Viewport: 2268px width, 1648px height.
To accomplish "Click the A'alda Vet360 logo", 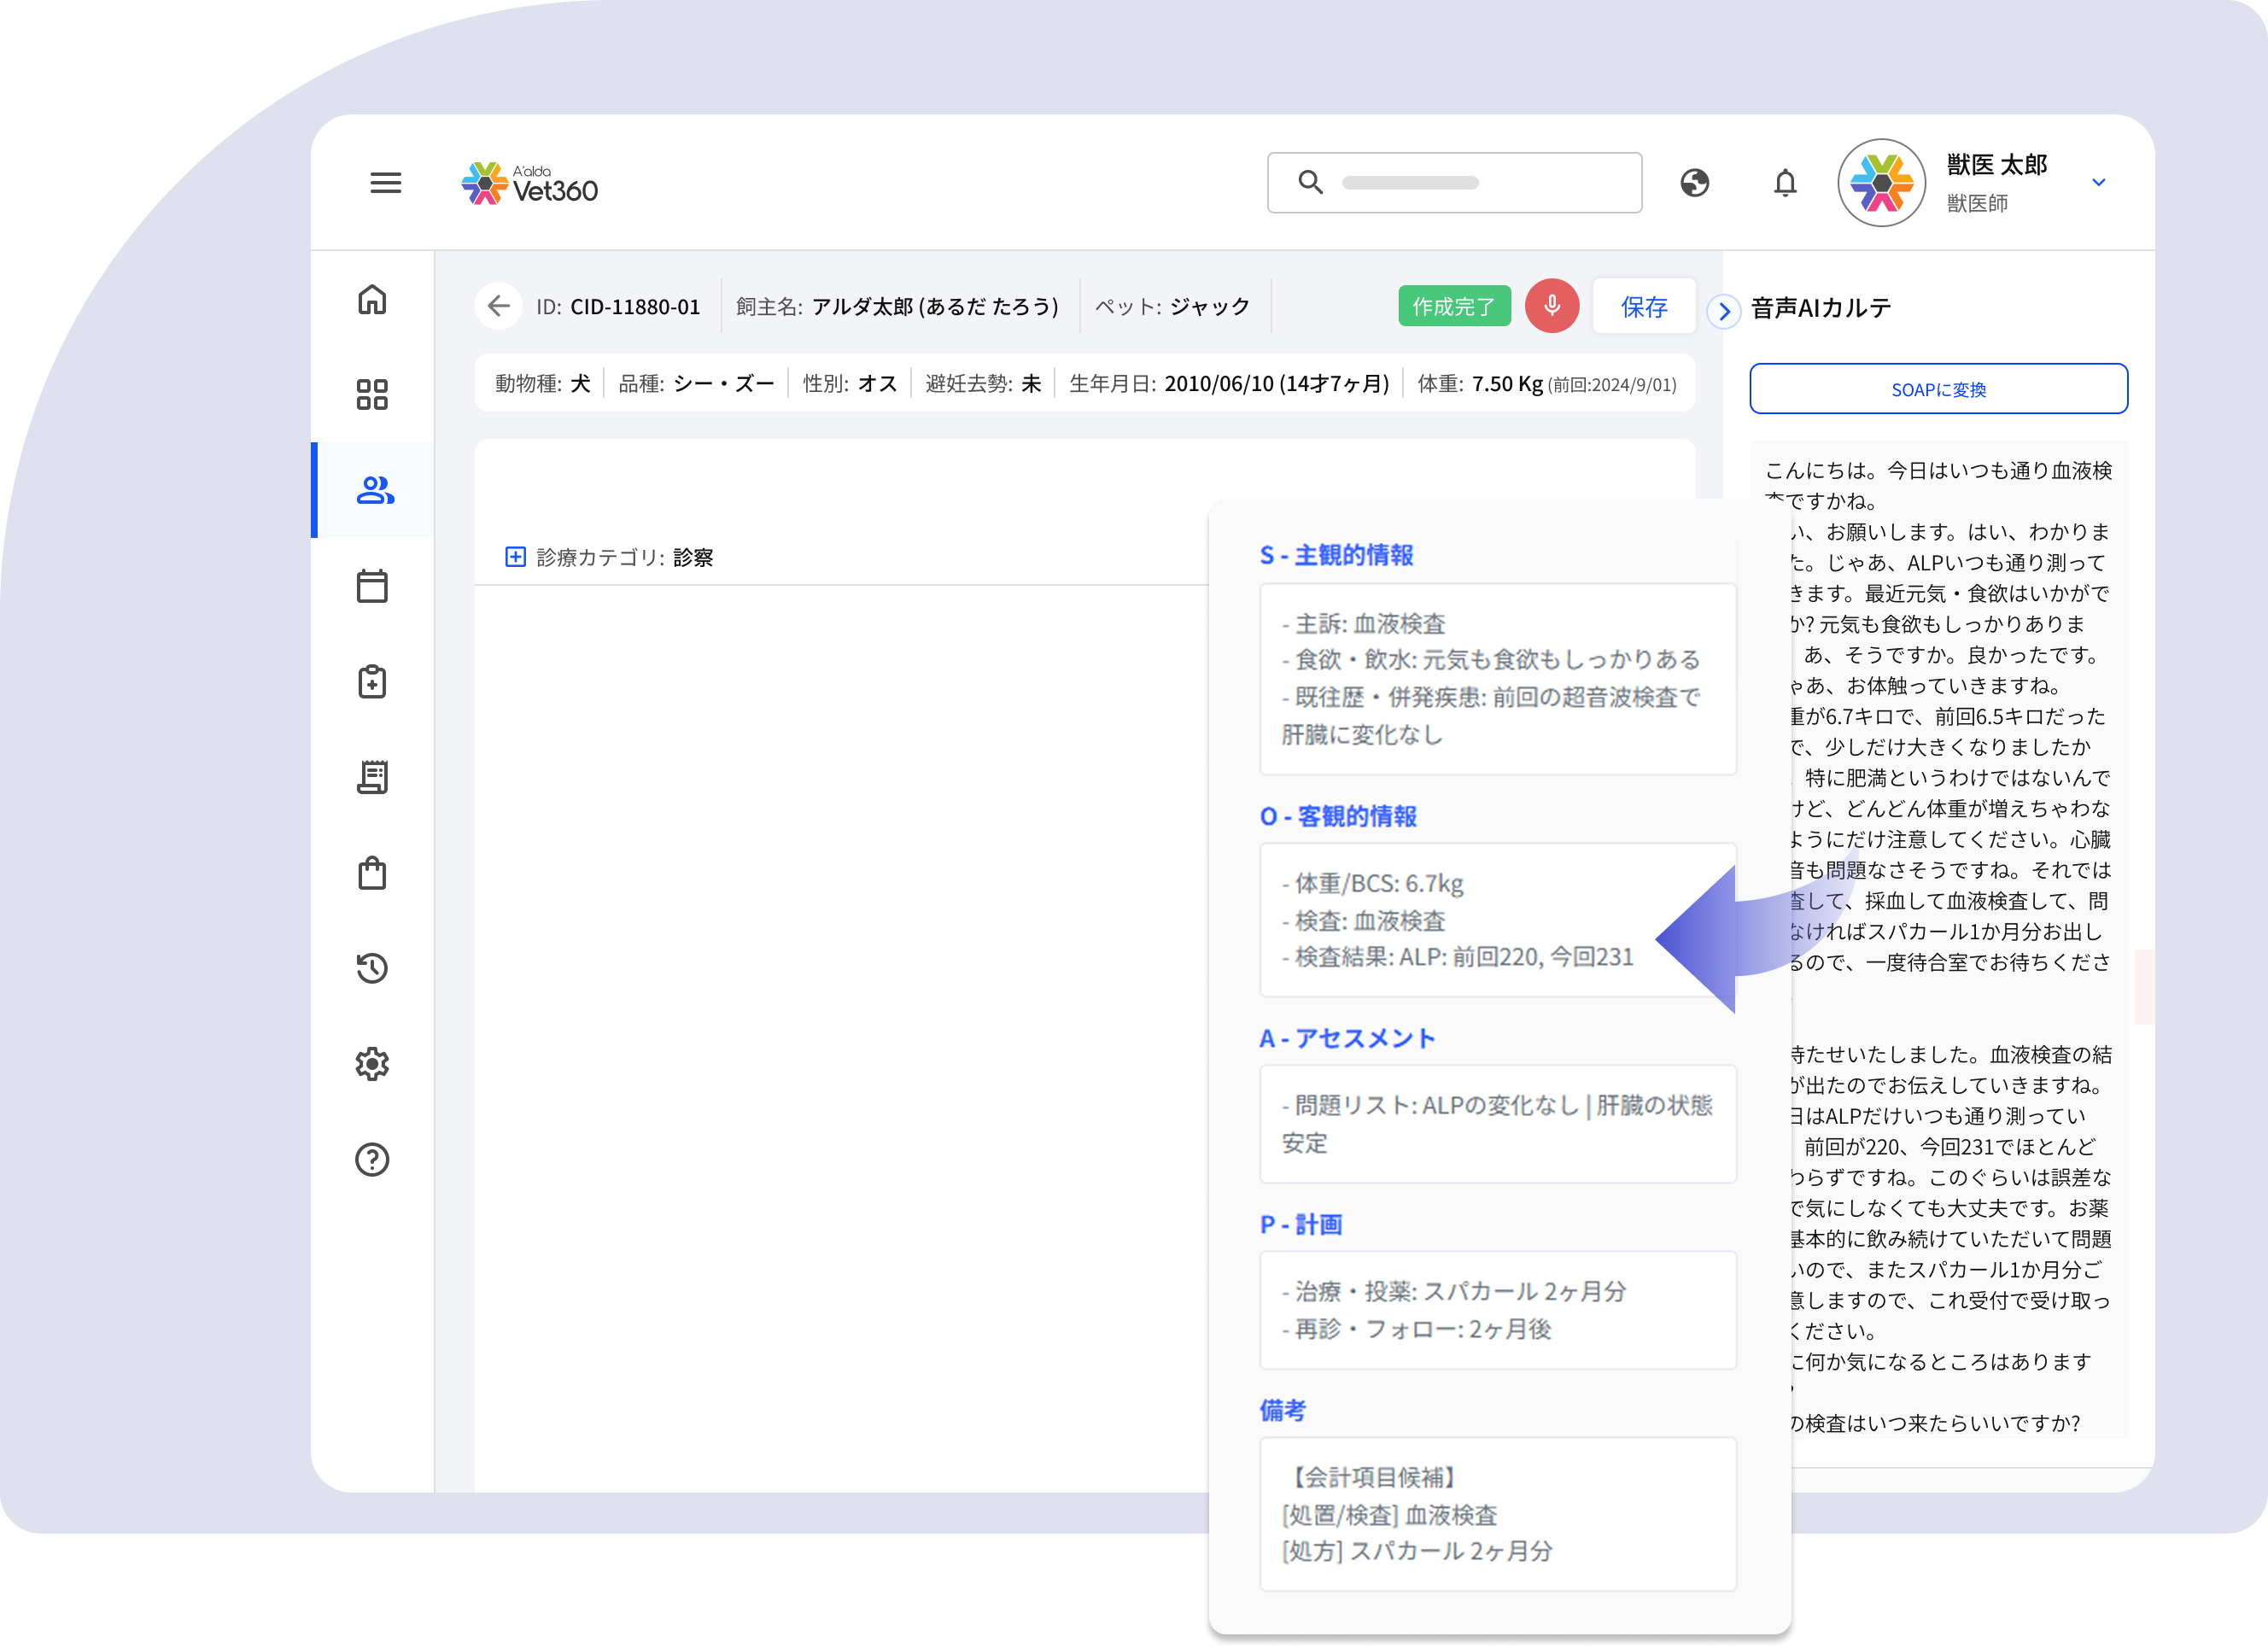I will pos(529,184).
